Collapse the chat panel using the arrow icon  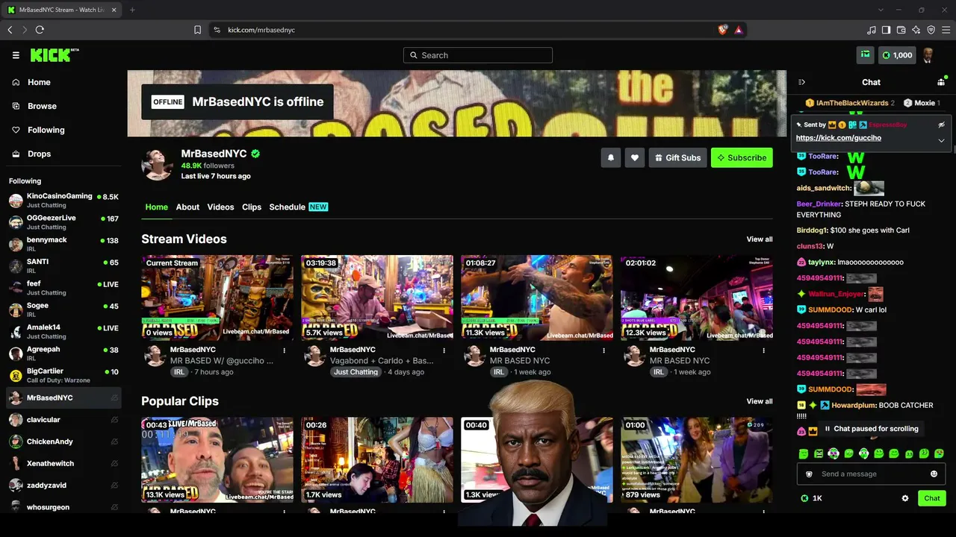point(801,82)
